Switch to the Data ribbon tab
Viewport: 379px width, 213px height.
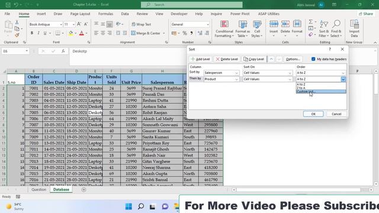[x=125, y=14]
